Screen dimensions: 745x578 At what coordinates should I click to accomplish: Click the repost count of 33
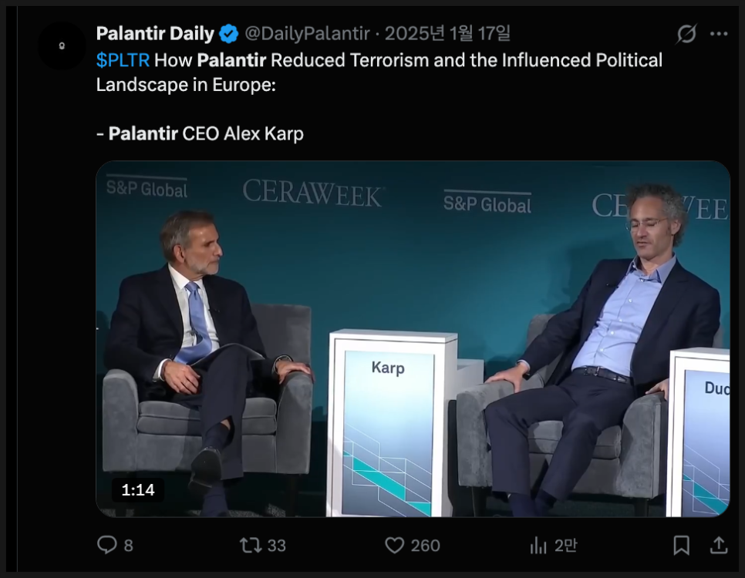coord(276,546)
